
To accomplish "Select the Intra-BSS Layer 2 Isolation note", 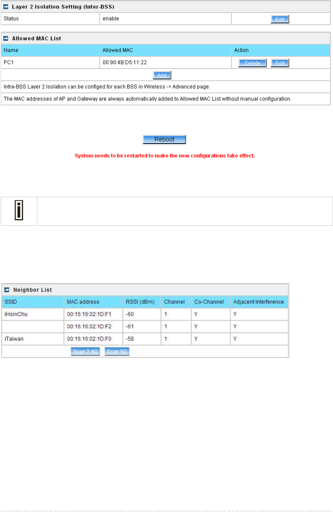I will (107, 87).
